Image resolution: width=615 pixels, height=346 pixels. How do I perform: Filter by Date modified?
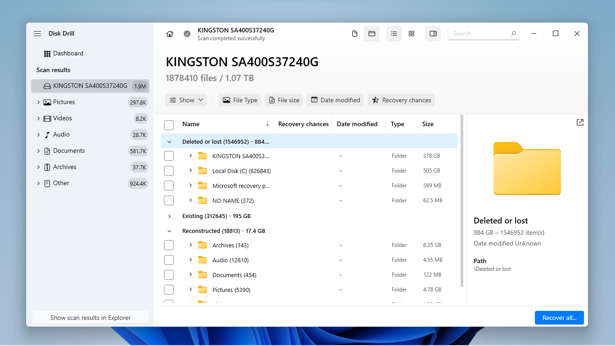pos(335,100)
